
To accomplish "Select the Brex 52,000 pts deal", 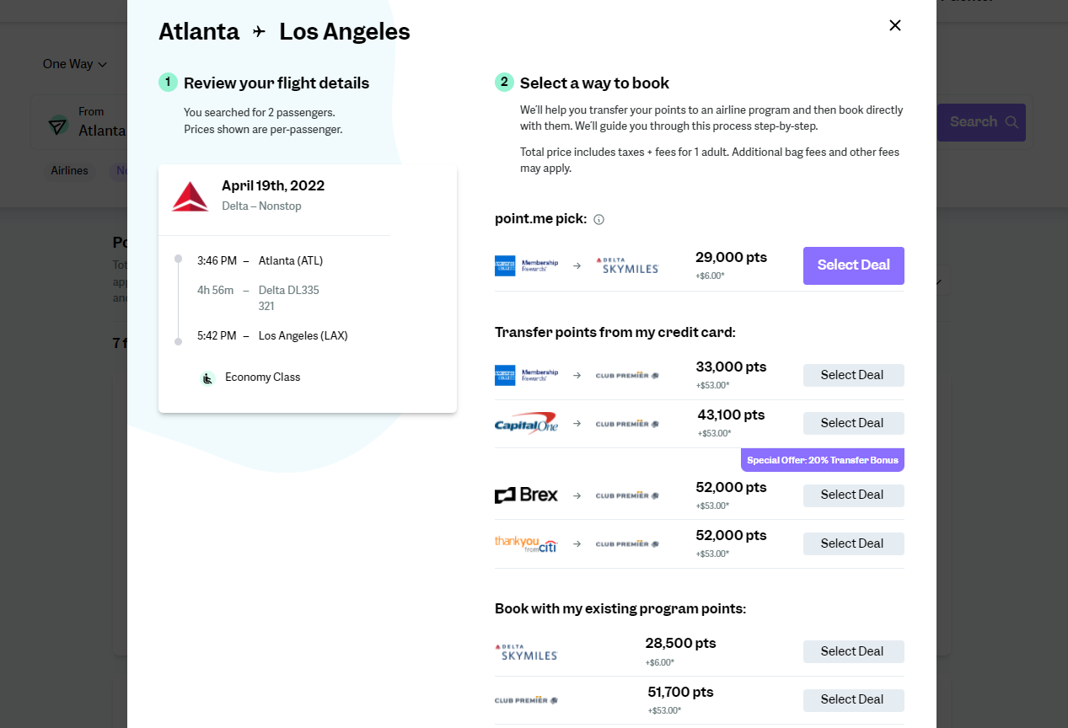I will point(853,495).
